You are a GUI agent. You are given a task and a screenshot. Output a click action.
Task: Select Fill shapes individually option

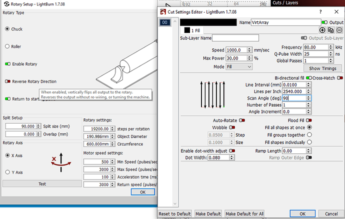pyautogui.click(x=309, y=142)
